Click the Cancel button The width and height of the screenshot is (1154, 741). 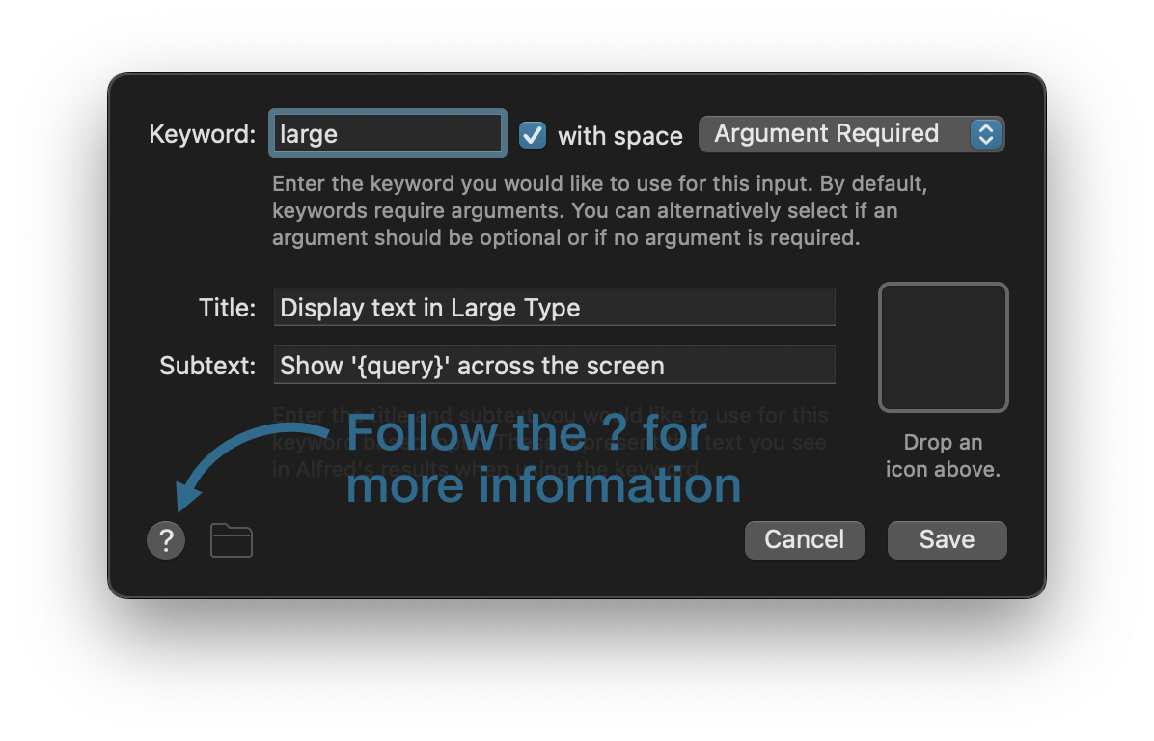804,539
